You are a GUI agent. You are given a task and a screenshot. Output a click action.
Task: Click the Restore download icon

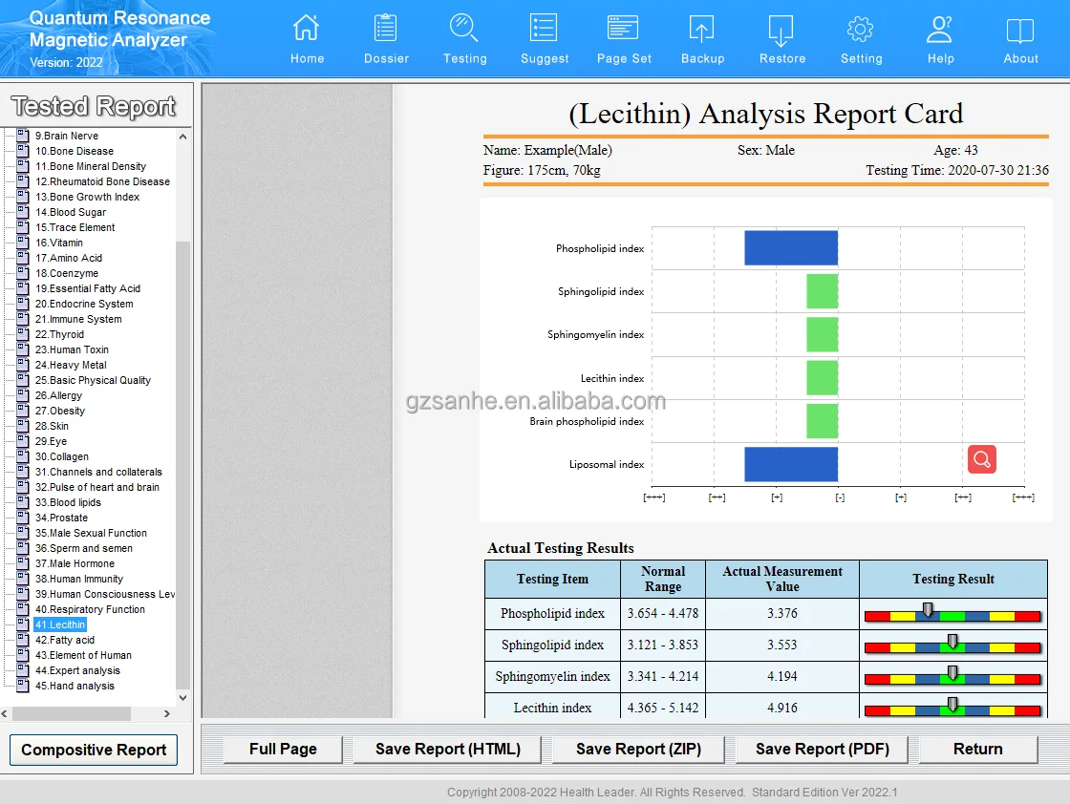tap(781, 30)
